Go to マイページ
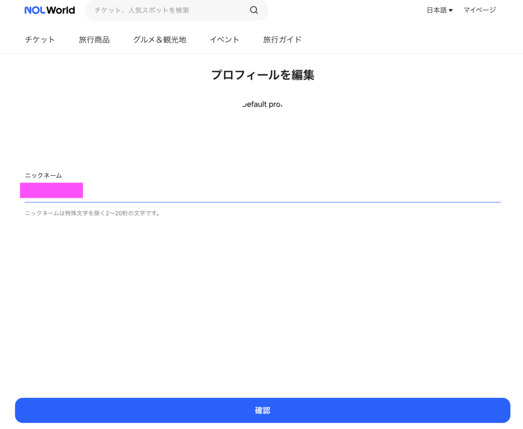523x429 pixels. click(x=479, y=10)
